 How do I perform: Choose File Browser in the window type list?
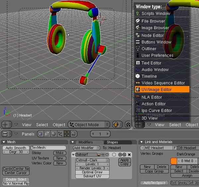[x=162, y=21]
